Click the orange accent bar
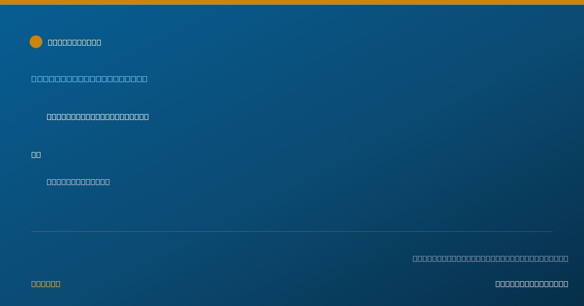The height and width of the screenshot is (306, 584). tap(292, 2)
